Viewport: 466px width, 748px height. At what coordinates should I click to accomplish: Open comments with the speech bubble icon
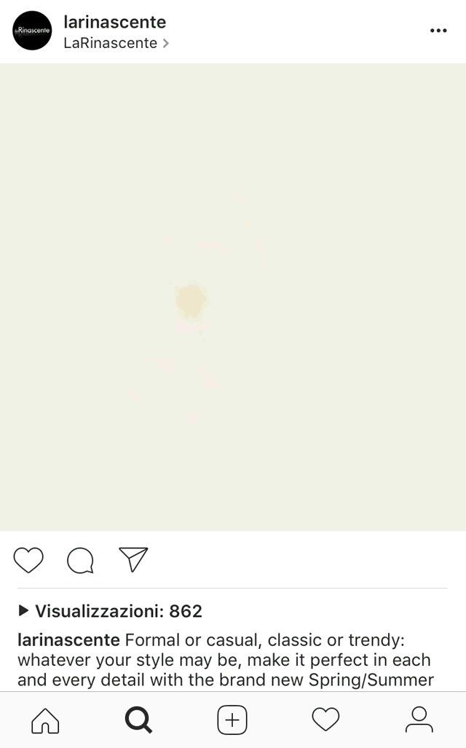click(x=80, y=559)
